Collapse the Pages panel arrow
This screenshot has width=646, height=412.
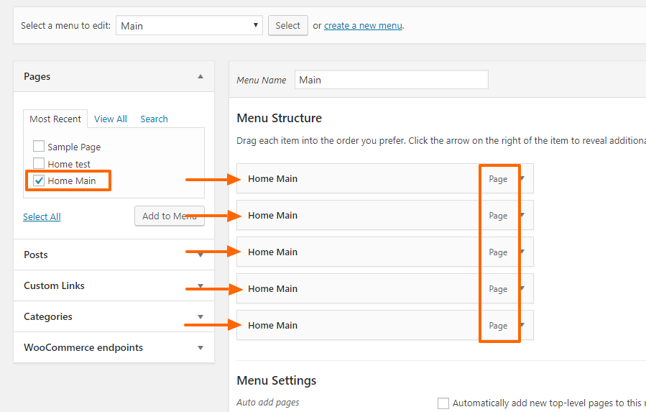[x=200, y=76]
